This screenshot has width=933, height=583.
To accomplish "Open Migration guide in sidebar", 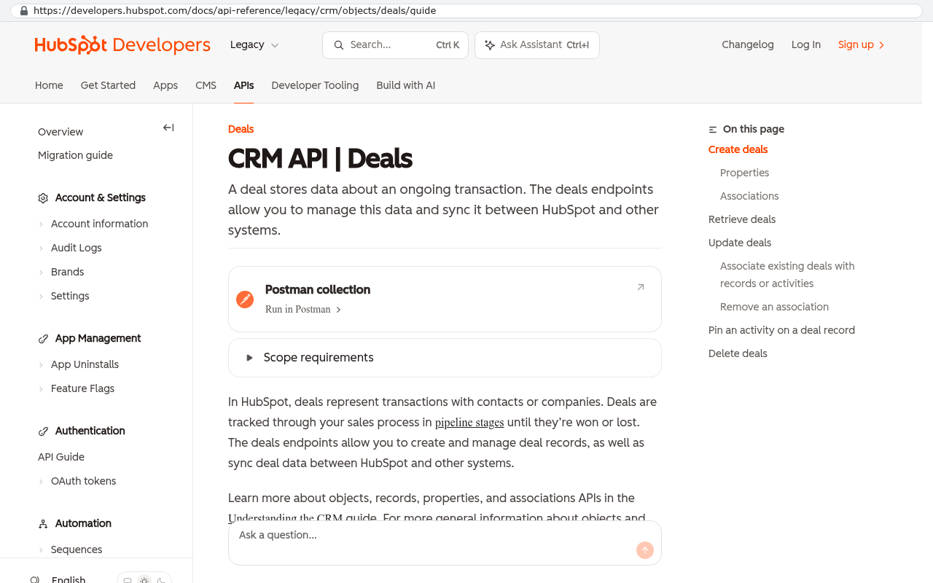I will pos(75,155).
